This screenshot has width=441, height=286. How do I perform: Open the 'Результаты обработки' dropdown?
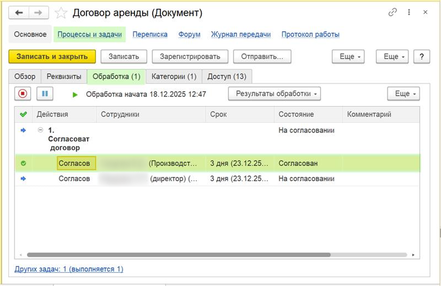(274, 94)
